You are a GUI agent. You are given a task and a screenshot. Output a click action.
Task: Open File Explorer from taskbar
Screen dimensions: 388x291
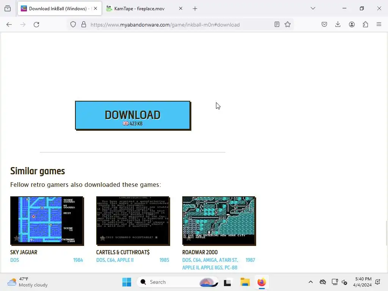245,282
